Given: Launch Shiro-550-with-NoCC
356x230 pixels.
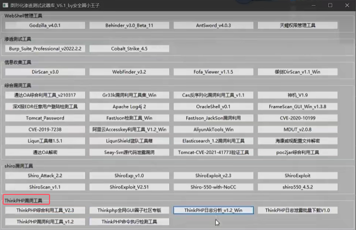Looking at the screenshot, I should coord(214,187).
